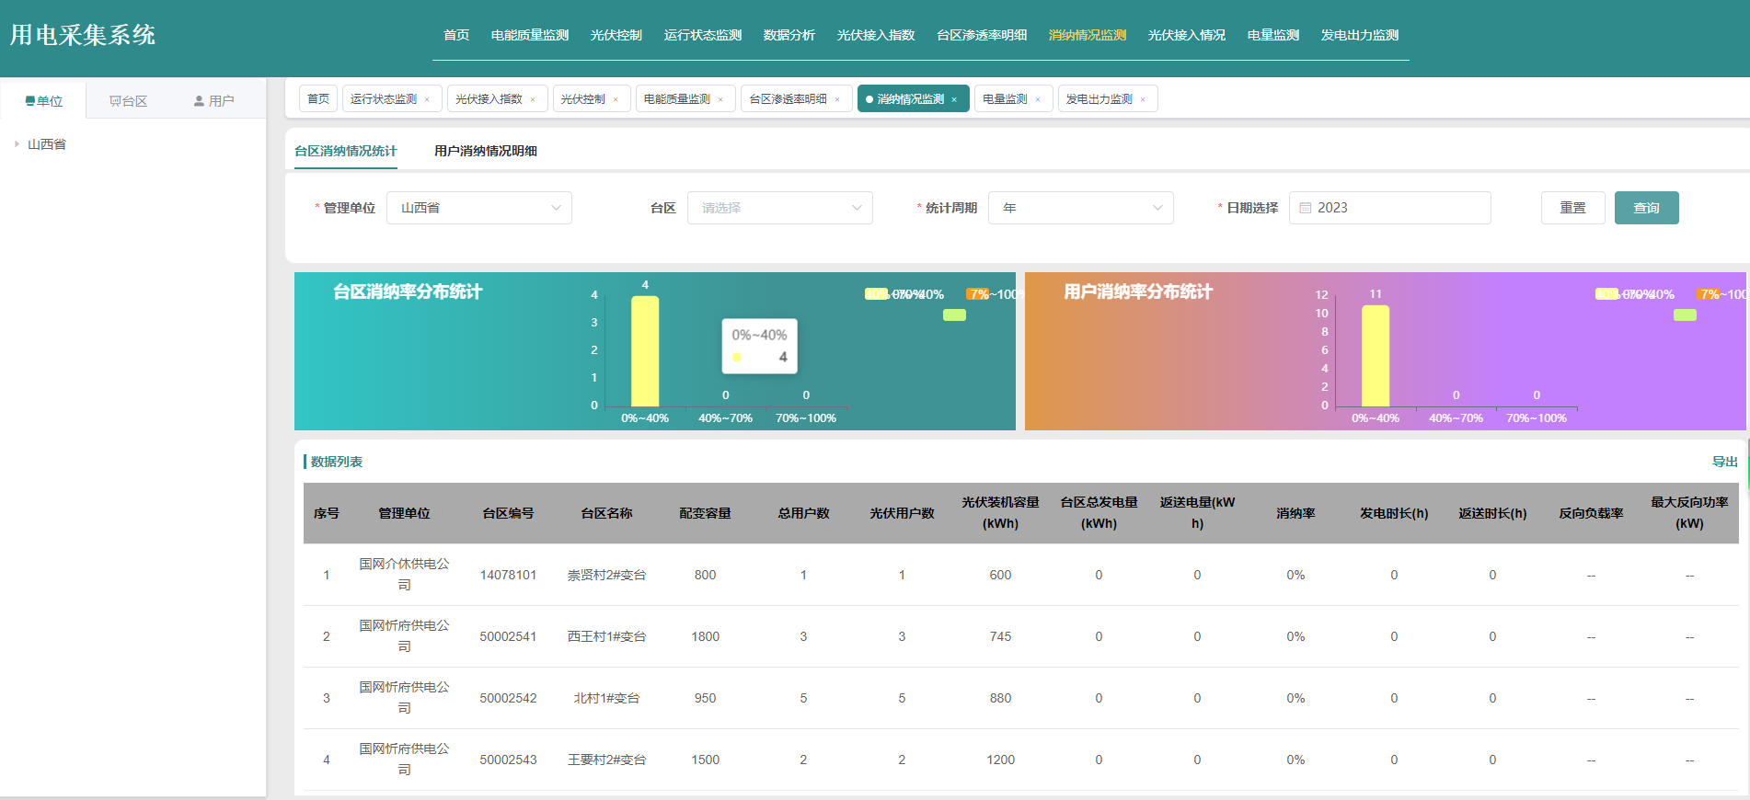Image resolution: width=1750 pixels, height=800 pixels.
Task: Click table cell 北村1#变台
Action: tap(606, 698)
